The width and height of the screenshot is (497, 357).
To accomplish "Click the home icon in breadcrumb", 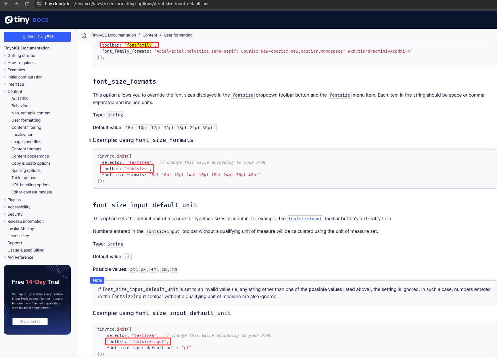I will tap(84, 35).
